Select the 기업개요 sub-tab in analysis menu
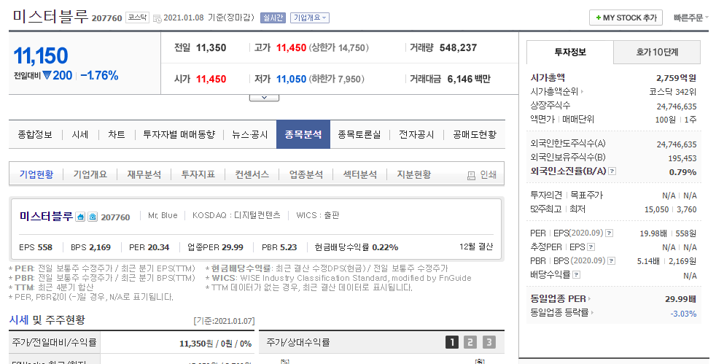The width and height of the screenshot is (716, 364). [x=90, y=174]
